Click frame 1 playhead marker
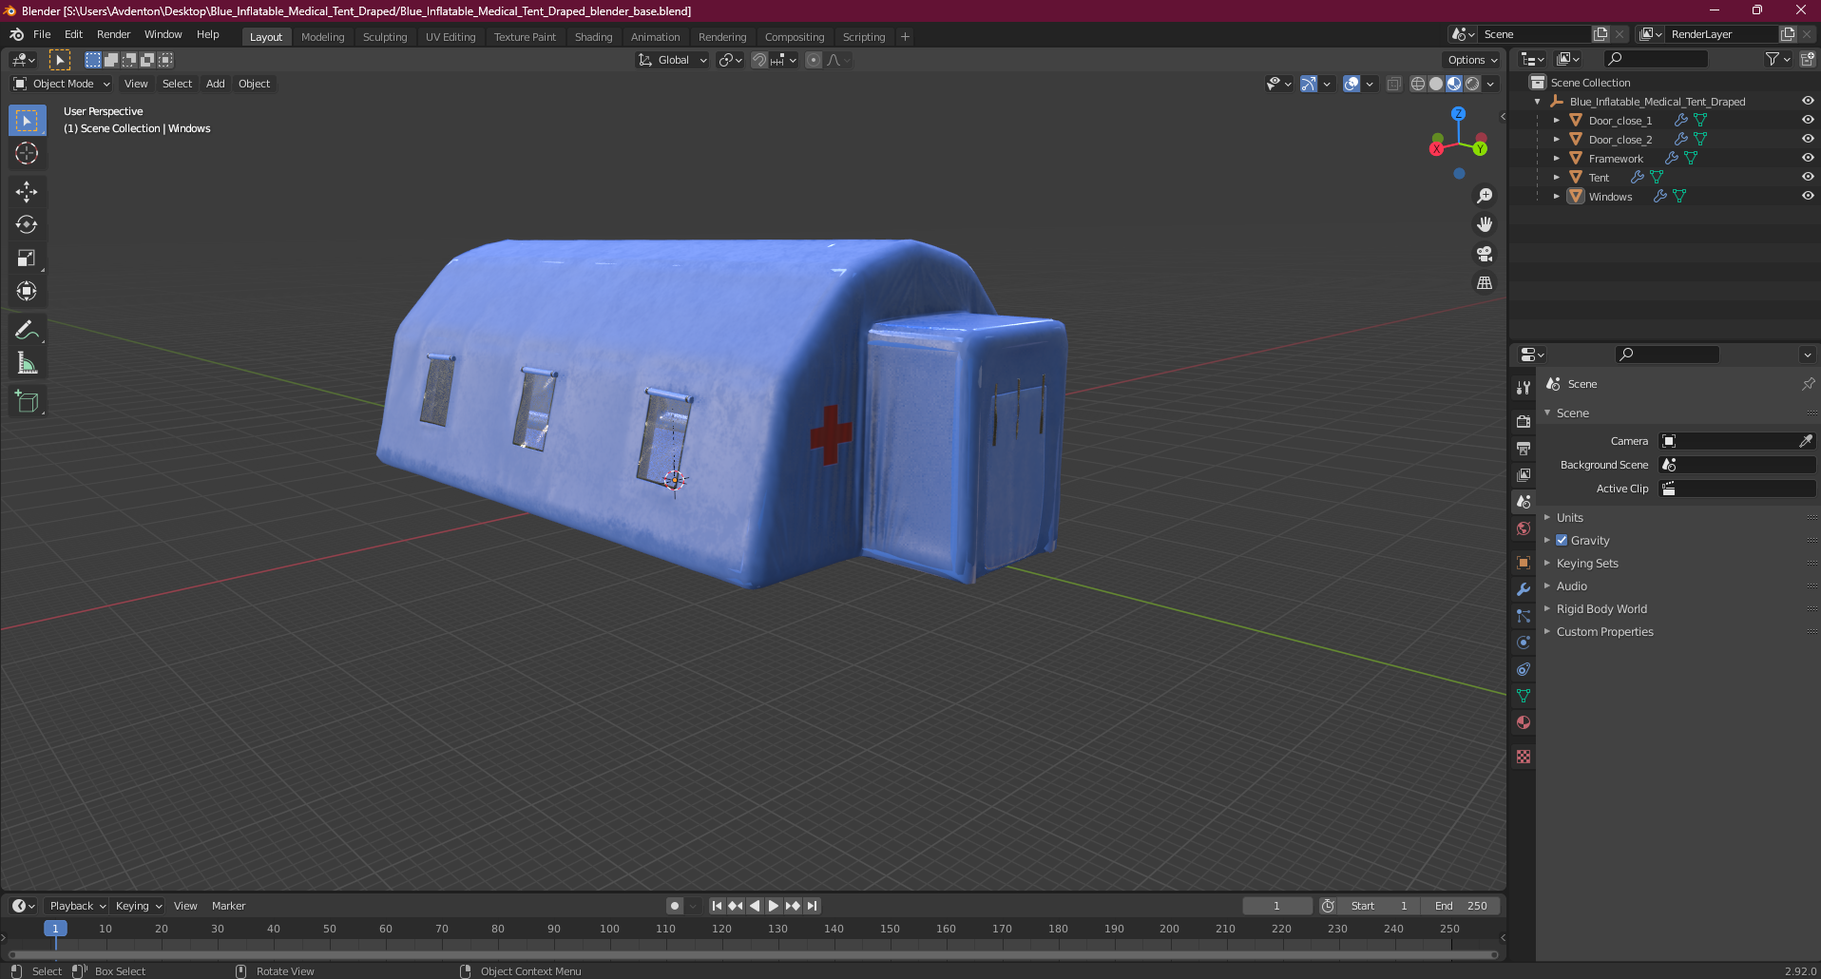This screenshot has width=1821, height=979. 55,929
